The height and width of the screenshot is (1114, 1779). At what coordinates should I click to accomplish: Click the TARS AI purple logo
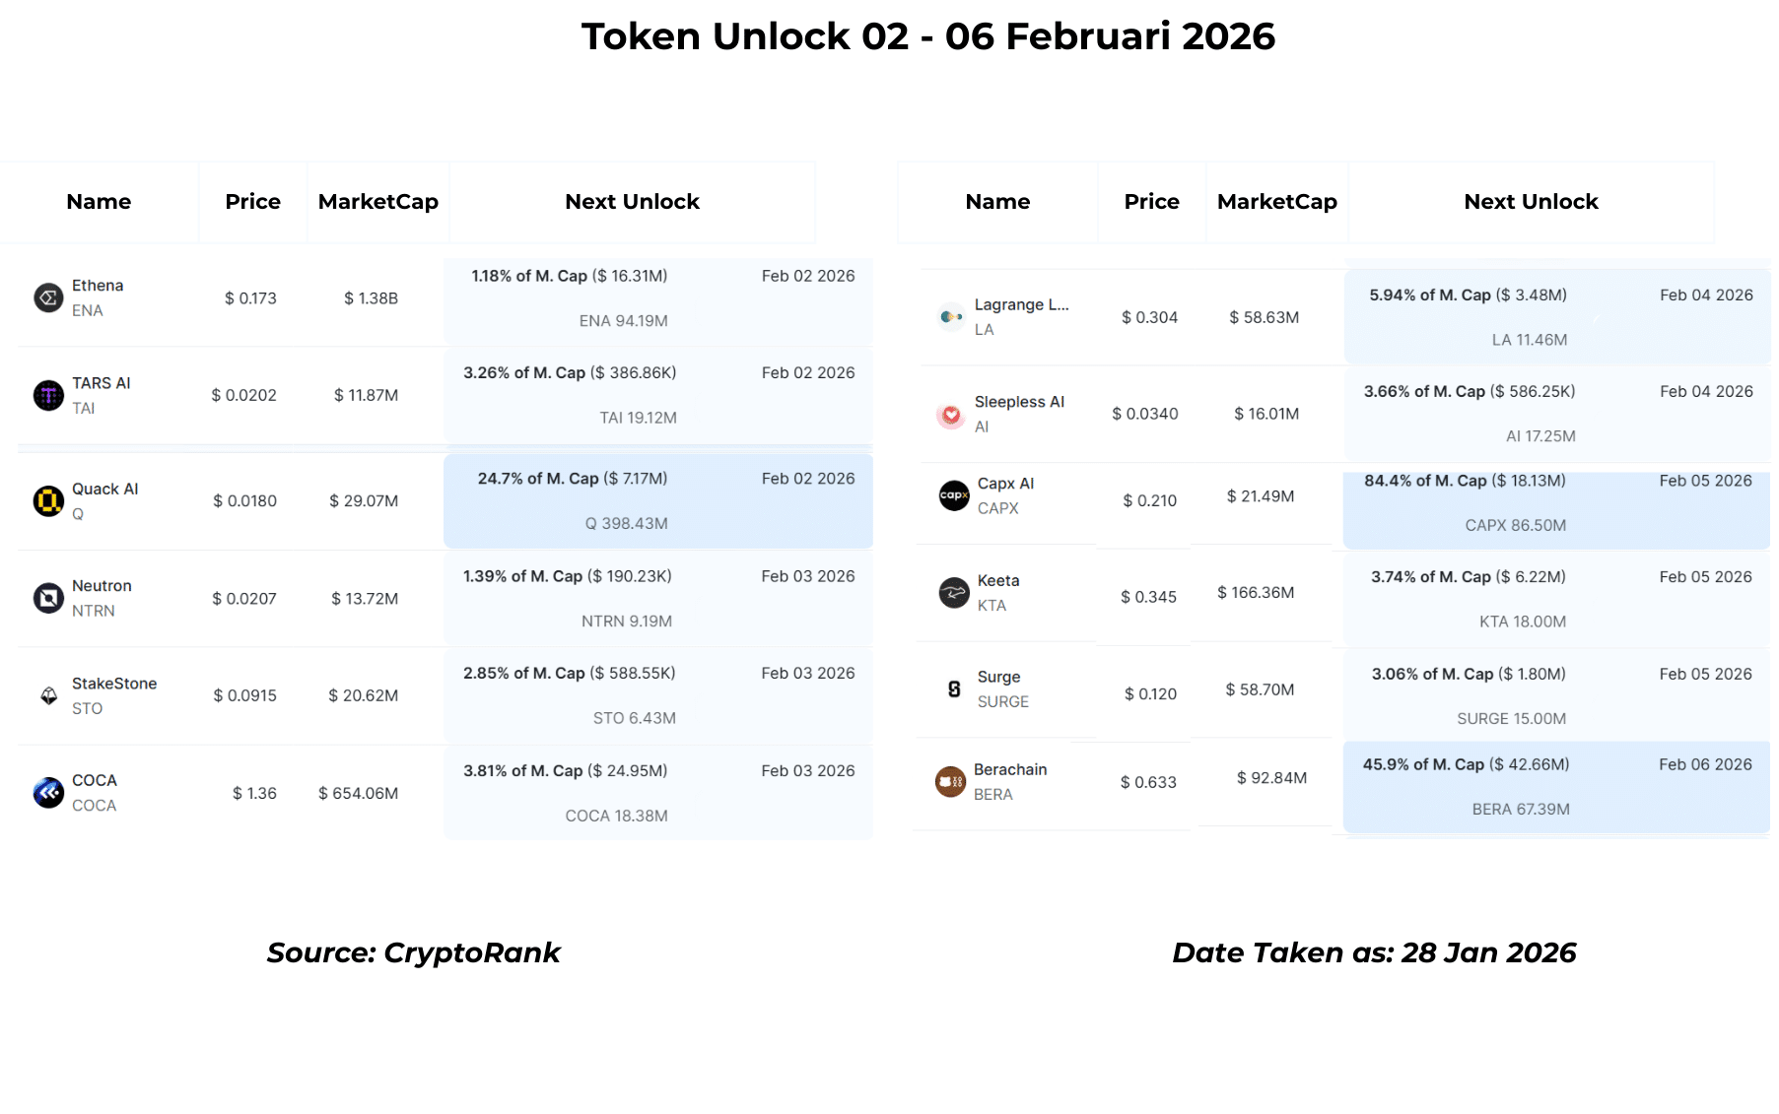click(48, 395)
